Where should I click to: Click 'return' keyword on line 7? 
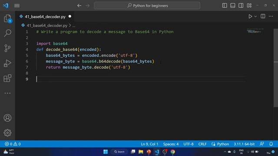53,68
